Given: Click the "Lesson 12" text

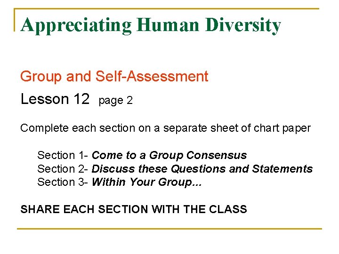Looking at the screenshot, I should point(55,99).
